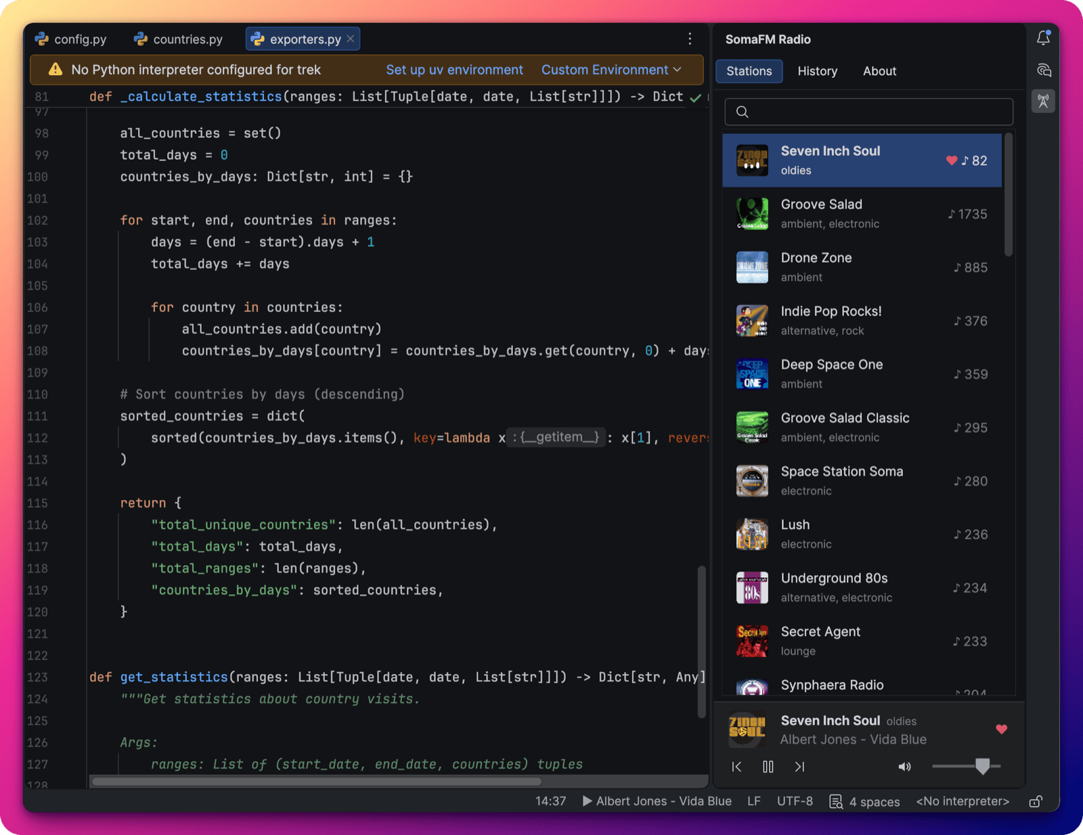
Task: Pause the radio playback
Action: pos(768,767)
